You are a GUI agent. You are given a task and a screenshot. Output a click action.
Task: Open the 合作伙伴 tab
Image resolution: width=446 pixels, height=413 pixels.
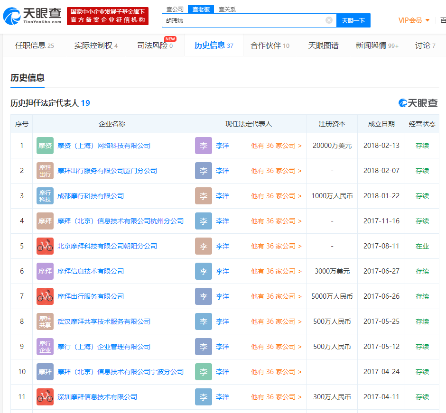click(x=270, y=45)
